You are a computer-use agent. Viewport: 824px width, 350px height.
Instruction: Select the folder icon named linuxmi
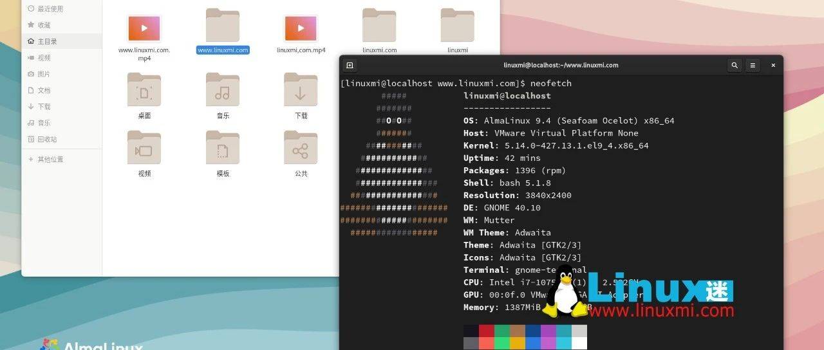pos(458,26)
